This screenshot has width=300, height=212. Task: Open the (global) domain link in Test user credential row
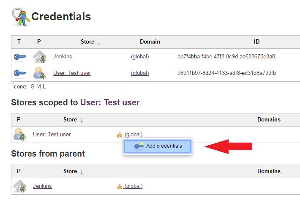(140, 73)
